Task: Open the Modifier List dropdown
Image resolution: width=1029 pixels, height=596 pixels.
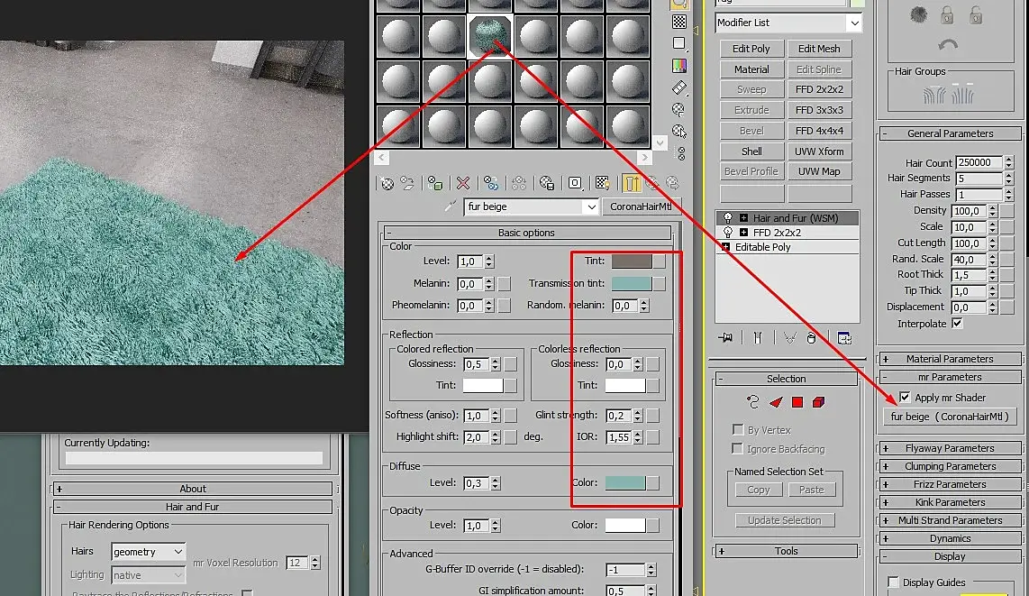Action: 788,23
